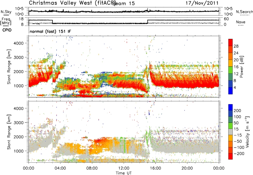Screen dimensions: 253x175
Task: Pick the blue bottom segment of power colorbar
Action: (x=231, y=91)
